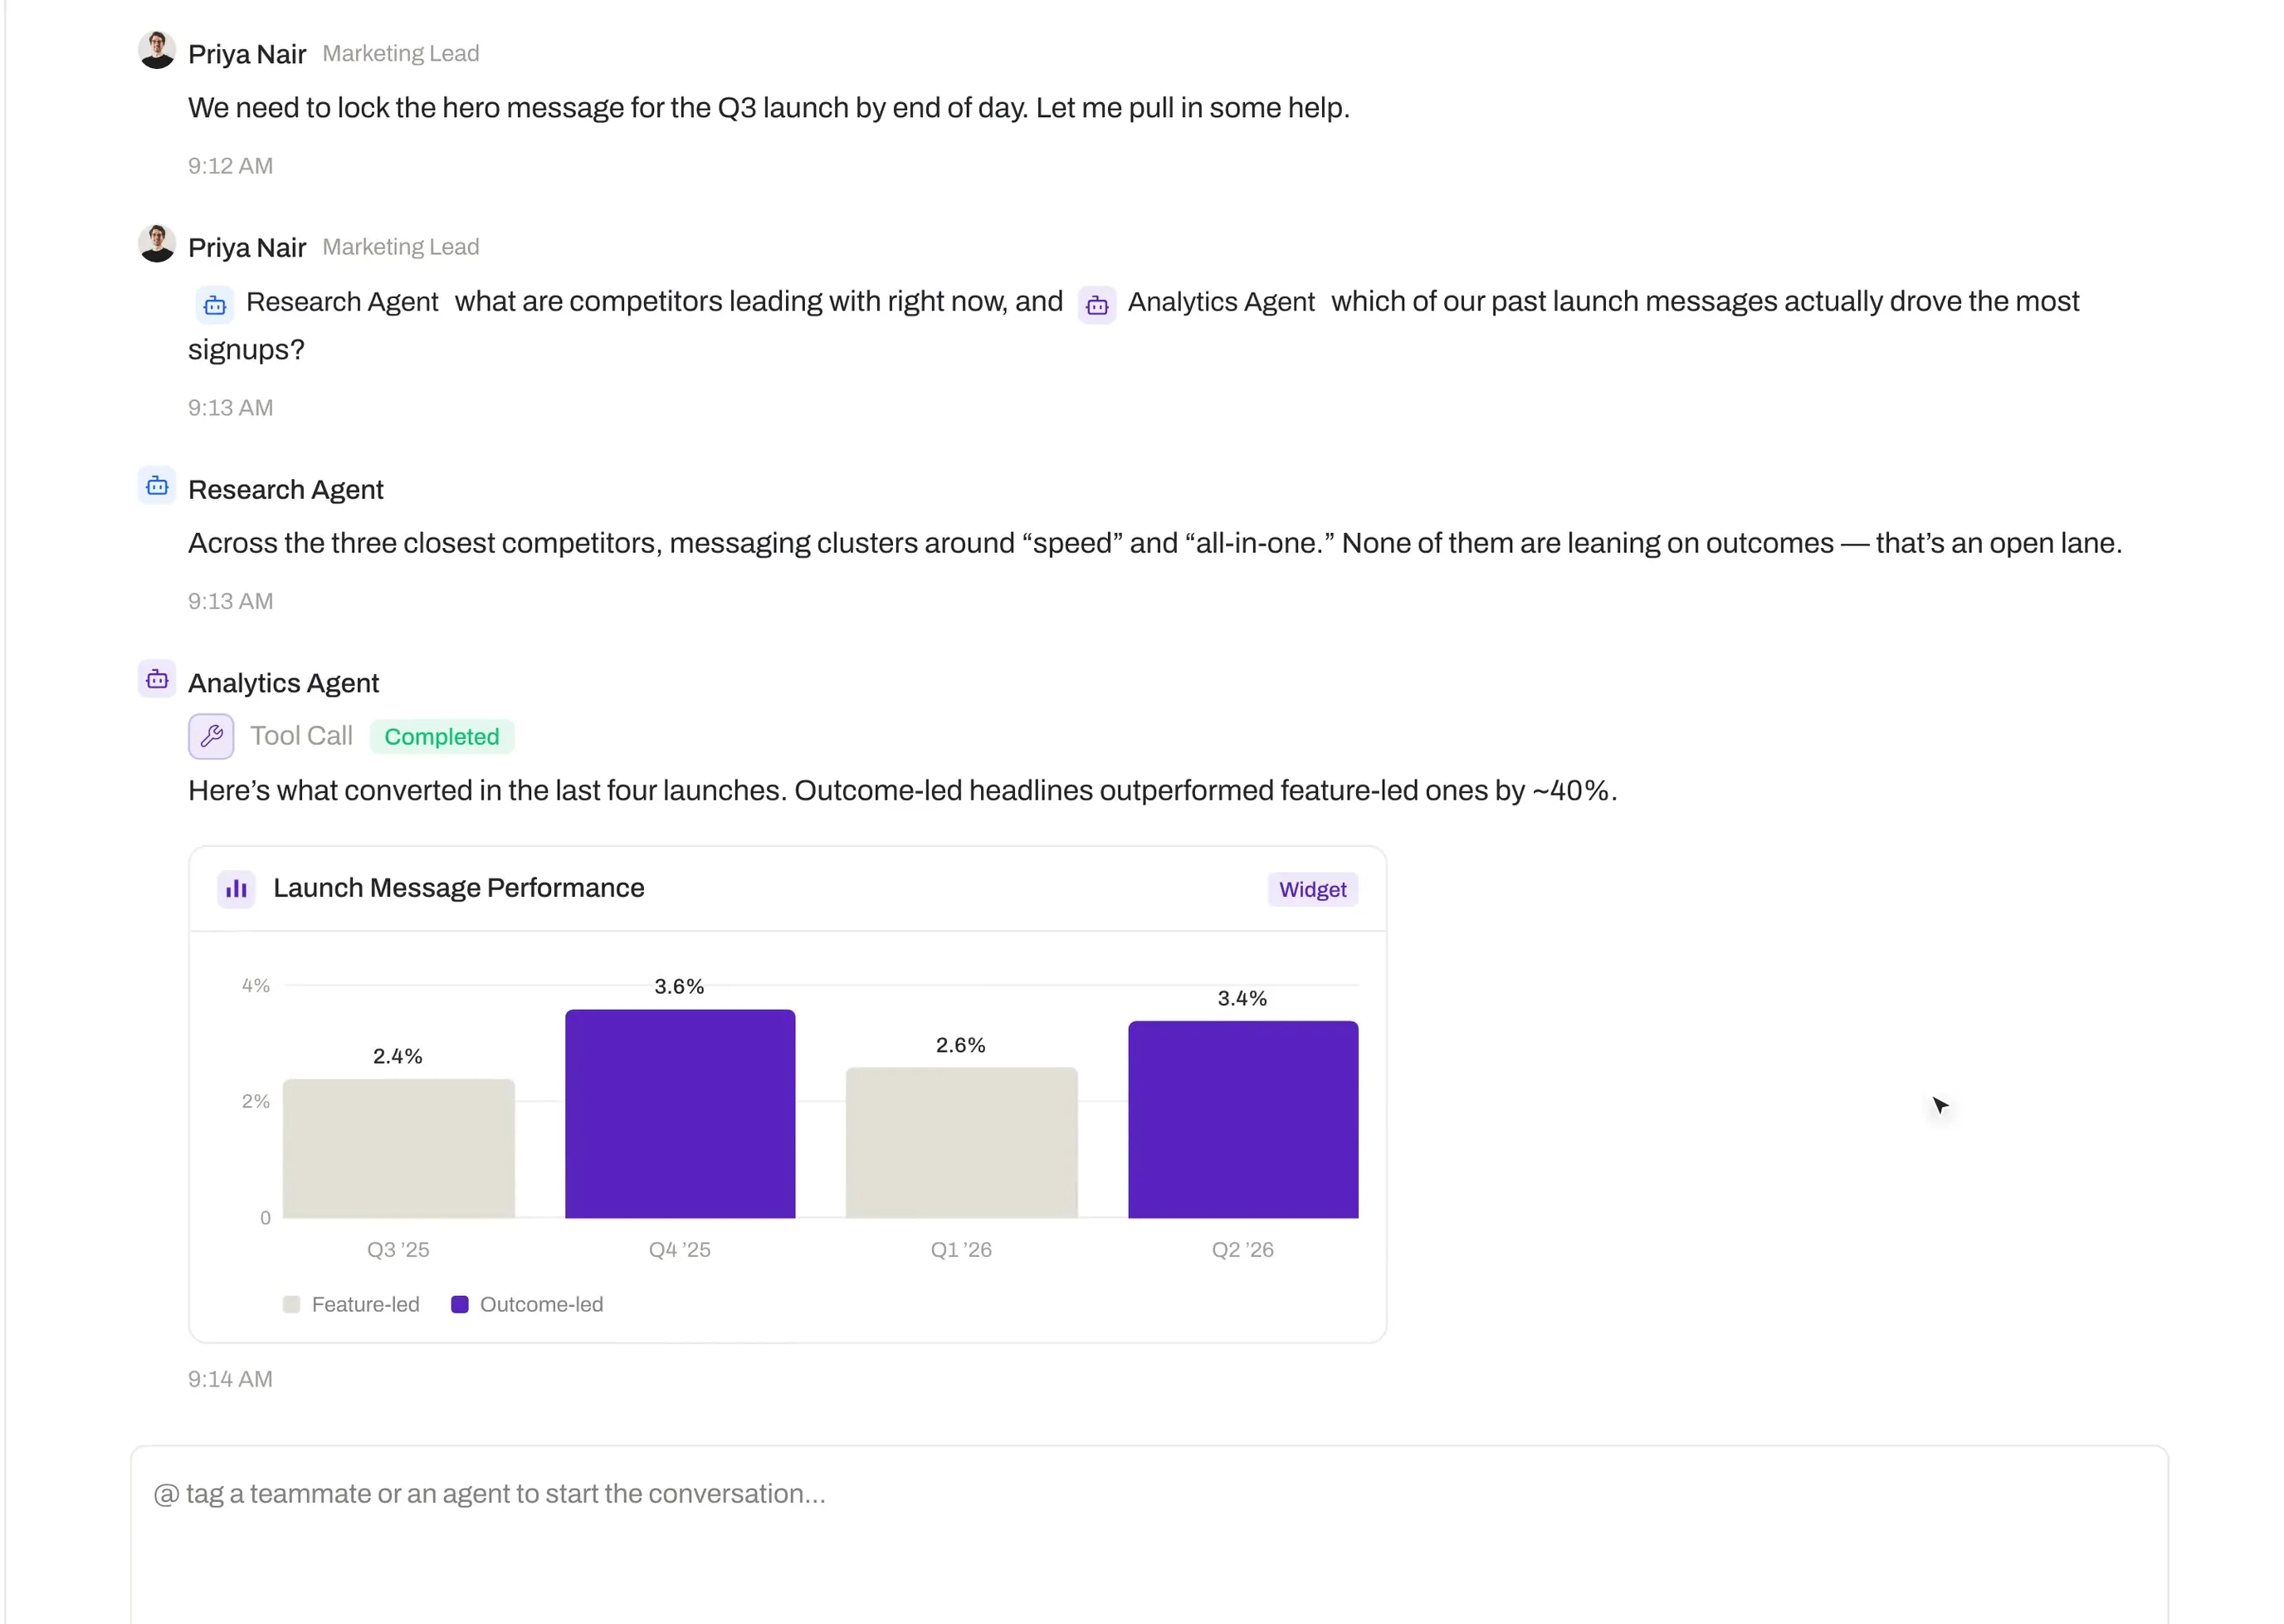Click the Outcome-led purple color swatch

460,1305
